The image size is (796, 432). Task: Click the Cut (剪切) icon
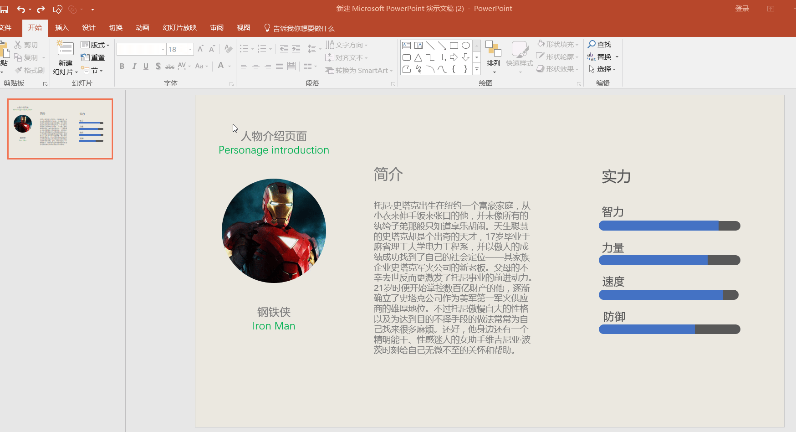click(18, 45)
